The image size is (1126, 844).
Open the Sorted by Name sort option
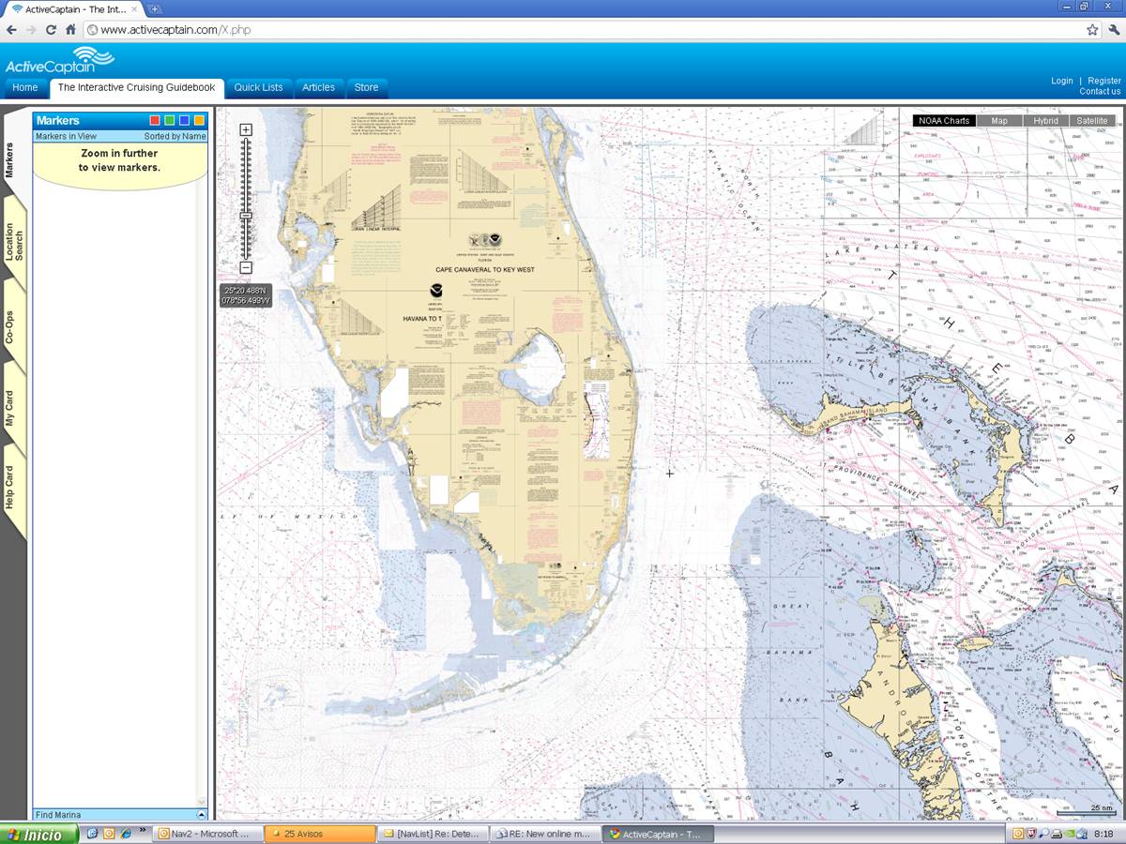point(175,137)
